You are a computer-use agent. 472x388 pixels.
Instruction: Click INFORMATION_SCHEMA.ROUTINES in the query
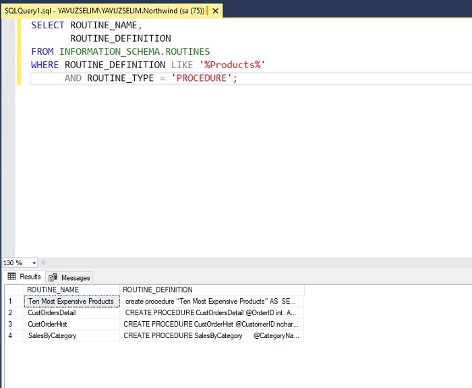point(134,51)
